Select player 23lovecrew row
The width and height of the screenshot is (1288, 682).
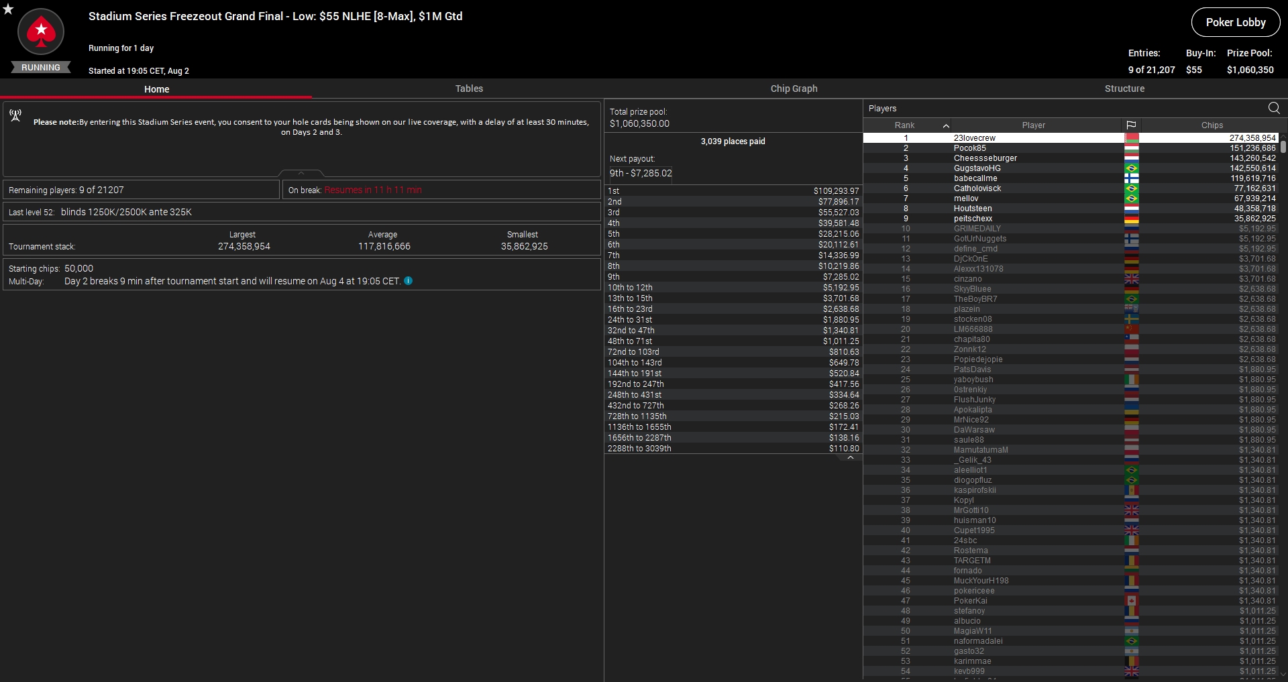[x=1071, y=138]
